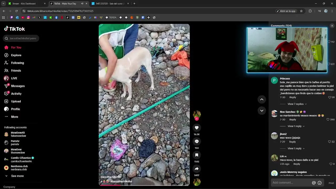The height and width of the screenshot is (189, 336).
Task: Go to previous video with up arrow
Action: click(262, 99)
